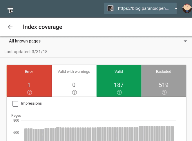Select the Valid status tab

pyautogui.click(x=119, y=81)
